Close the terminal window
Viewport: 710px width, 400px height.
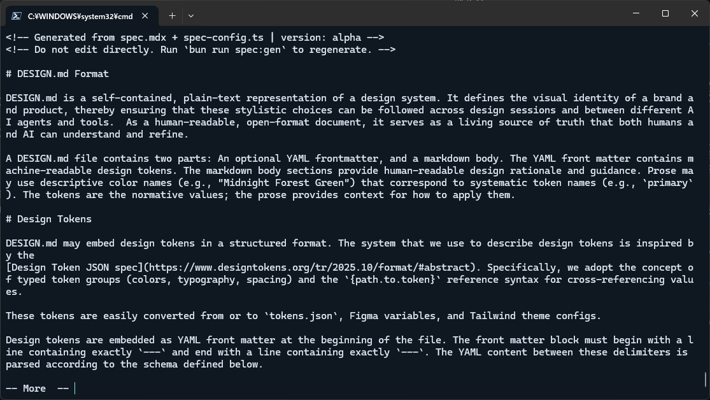(x=695, y=13)
